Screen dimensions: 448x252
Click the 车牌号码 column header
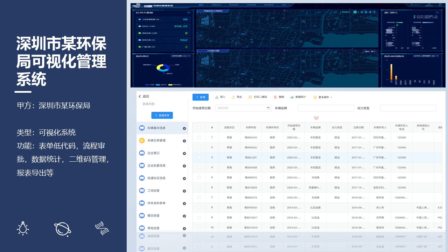coord(251,128)
